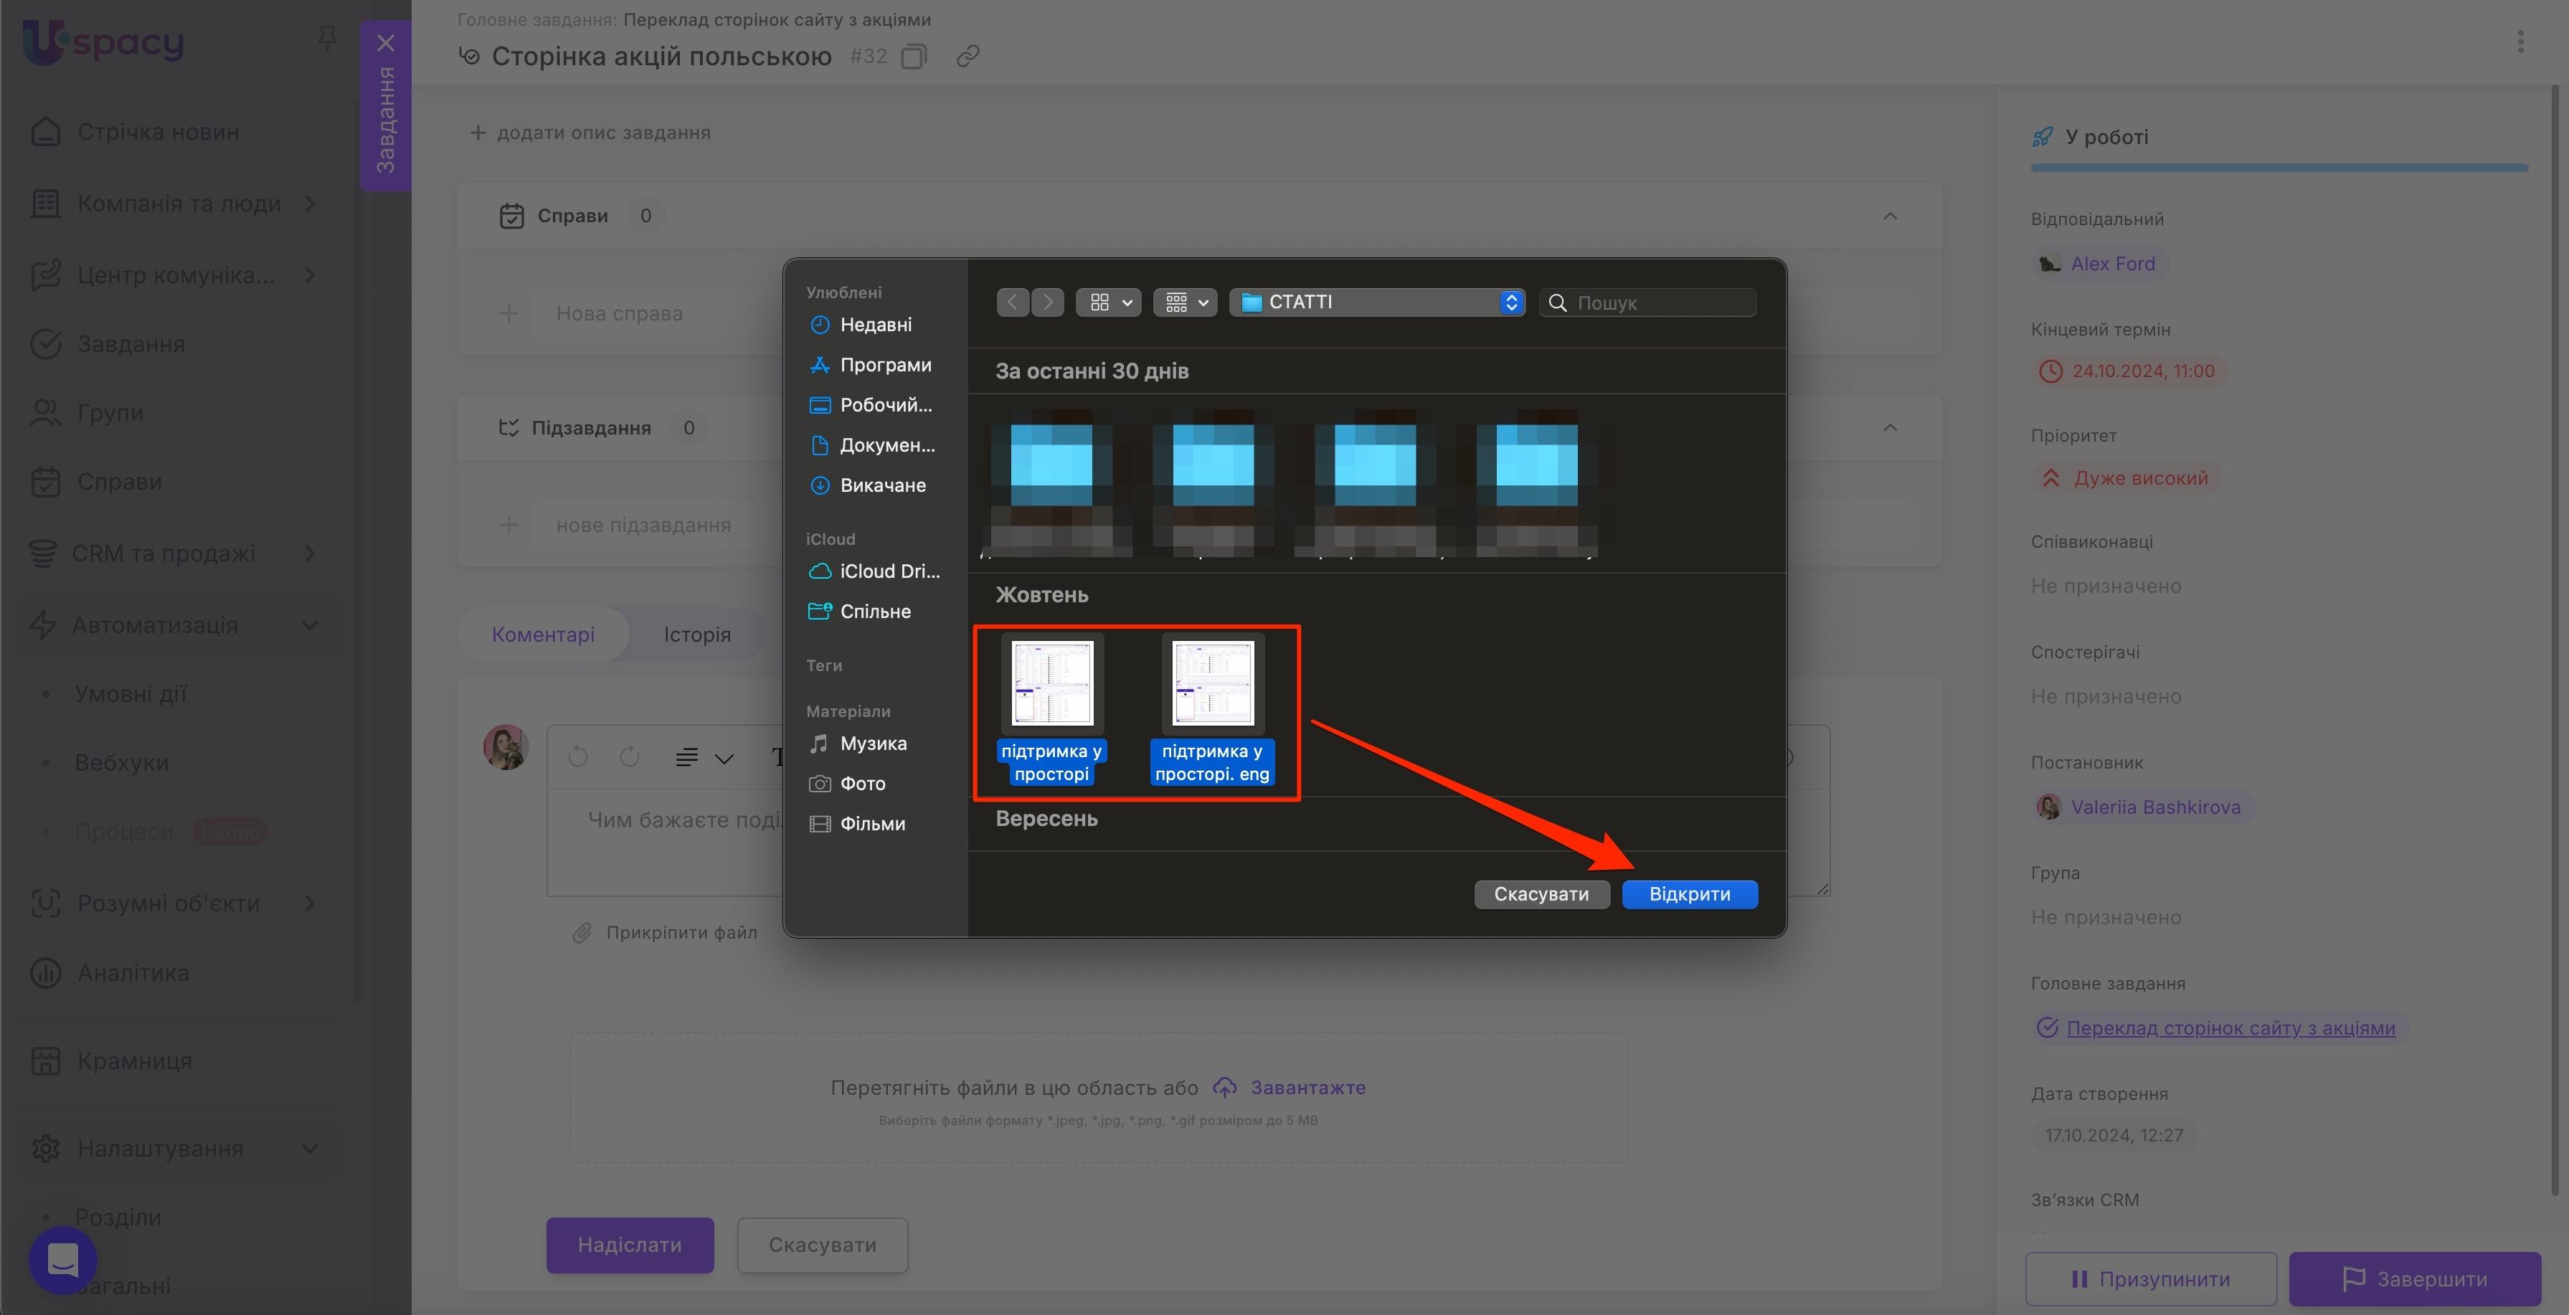The height and width of the screenshot is (1315, 2569).
Task: Open the icon view mode dropdown
Action: [x=1108, y=302]
